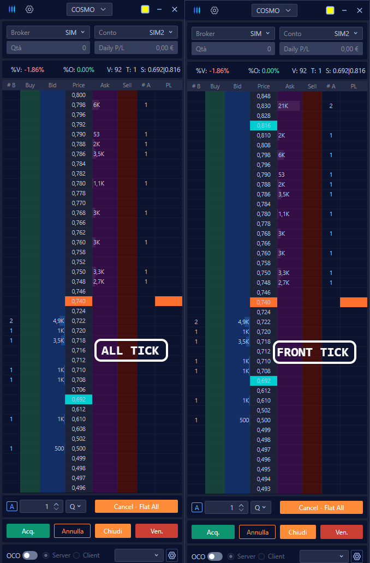370x563 pixels.
Task: Click the Qtà field in left window
Action: [x=48, y=48]
